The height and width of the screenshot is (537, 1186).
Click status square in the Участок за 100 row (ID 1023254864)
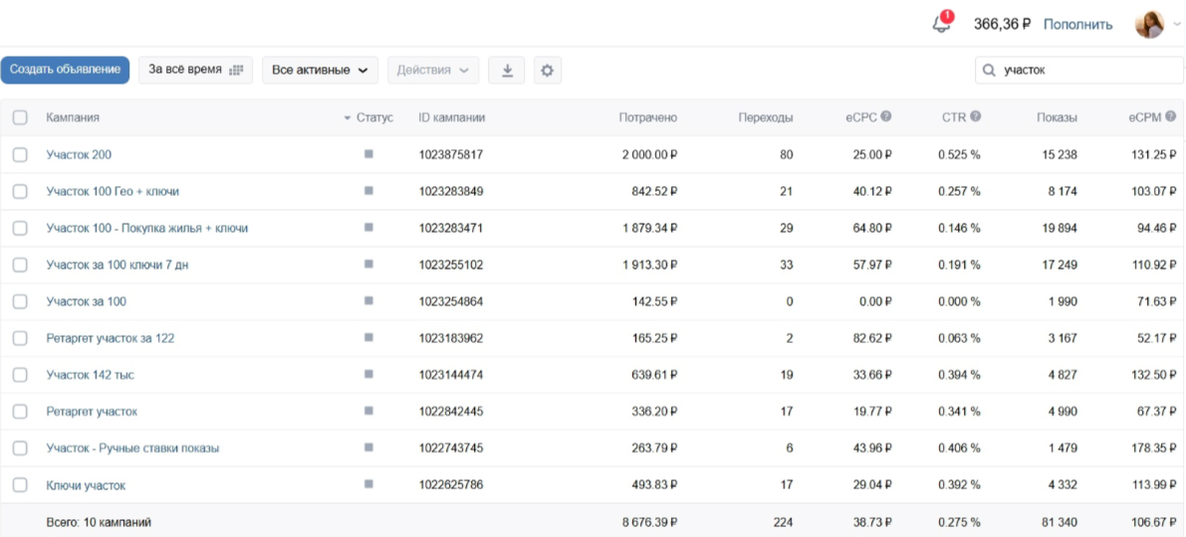click(x=368, y=300)
